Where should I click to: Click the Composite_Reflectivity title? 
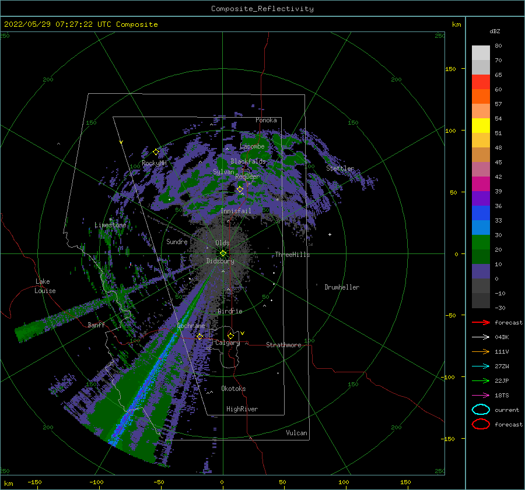point(262,9)
